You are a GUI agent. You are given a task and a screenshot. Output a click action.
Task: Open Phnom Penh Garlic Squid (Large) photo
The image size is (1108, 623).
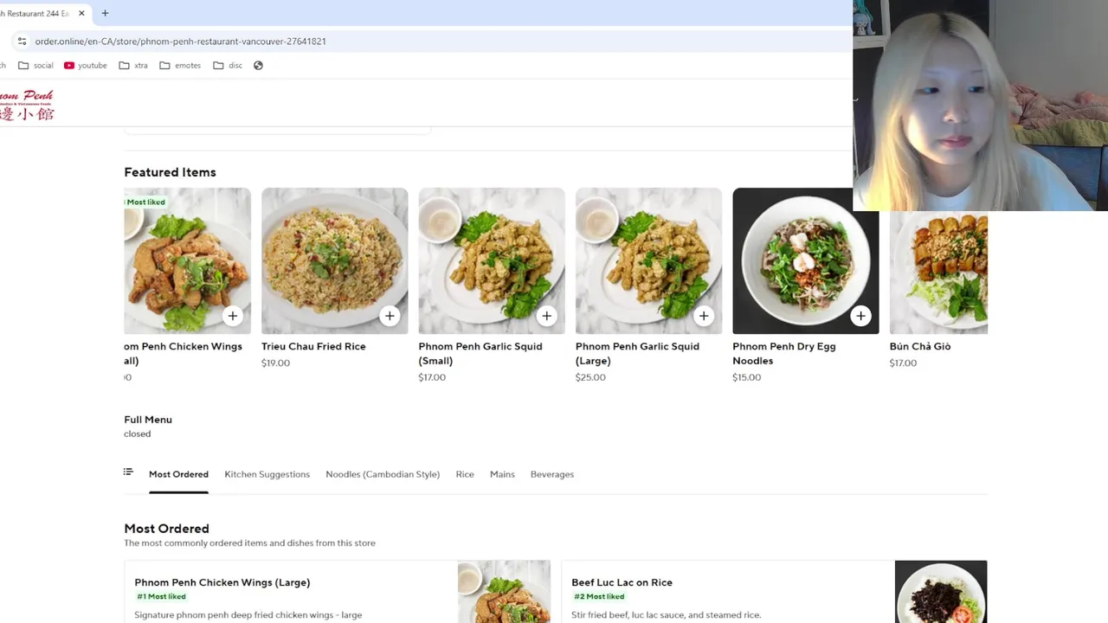coord(648,260)
